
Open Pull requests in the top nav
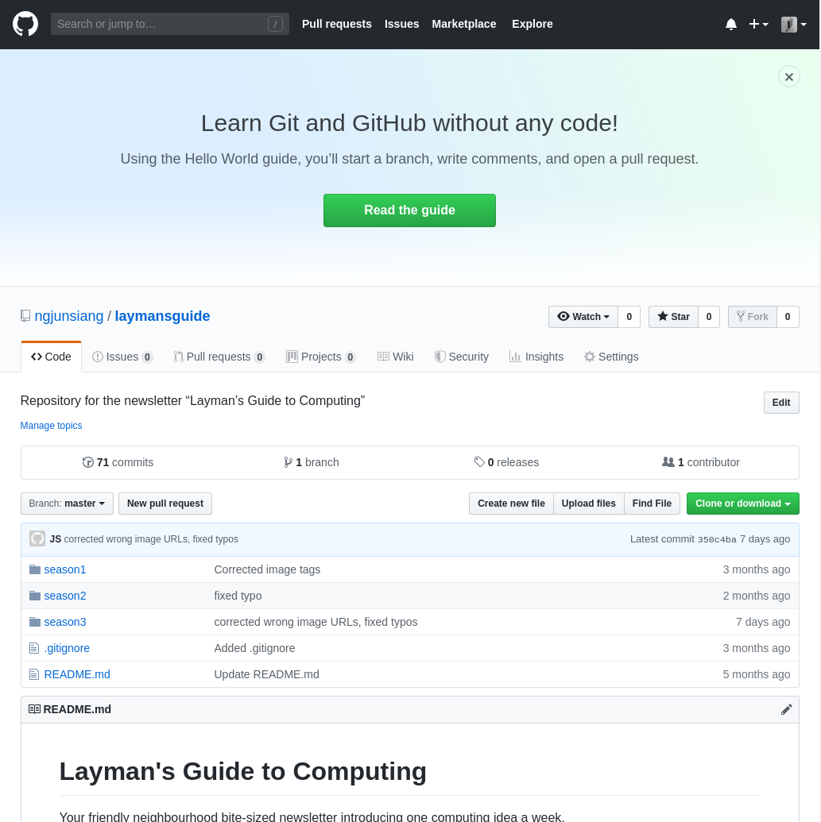(336, 24)
